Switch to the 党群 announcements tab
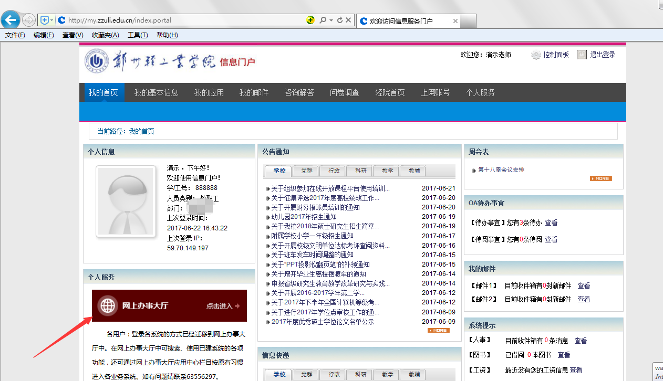This screenshot has width=663, height=381. click(306, 171)
